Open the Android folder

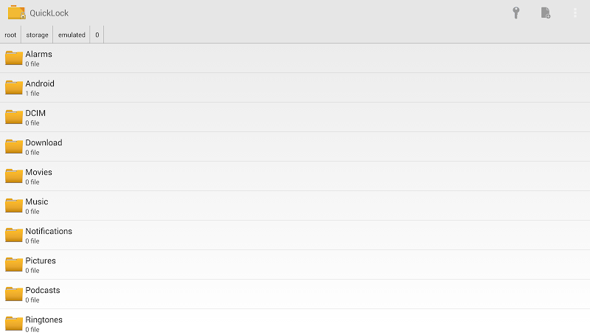(x=40, y=84)
